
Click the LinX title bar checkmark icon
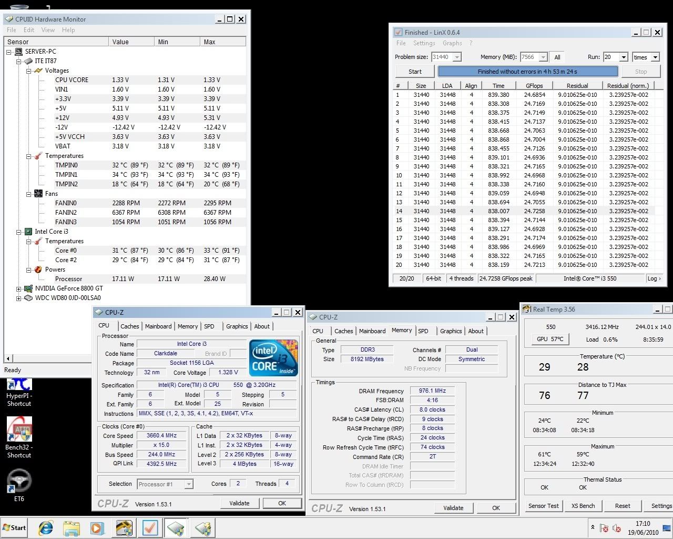pyautogui.click(x=398, y=32)
